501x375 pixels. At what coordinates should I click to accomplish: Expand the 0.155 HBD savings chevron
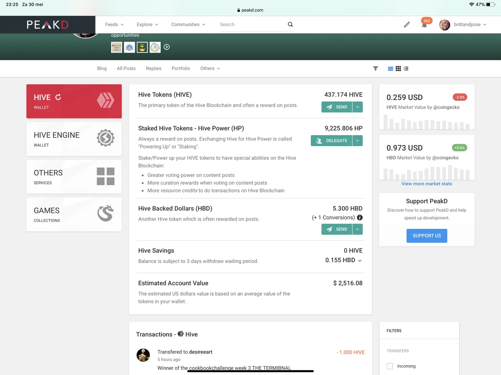pos(360,261)
